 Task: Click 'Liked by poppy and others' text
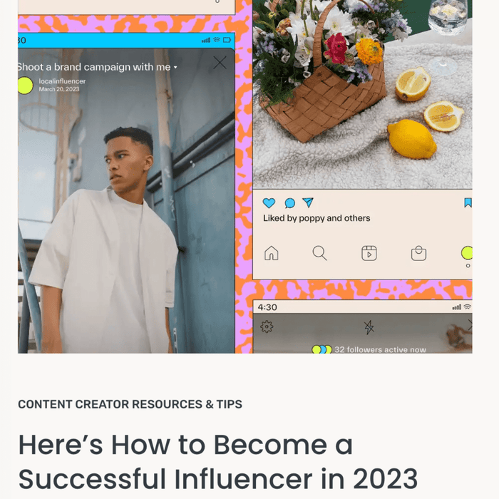[x=317, y=218]
